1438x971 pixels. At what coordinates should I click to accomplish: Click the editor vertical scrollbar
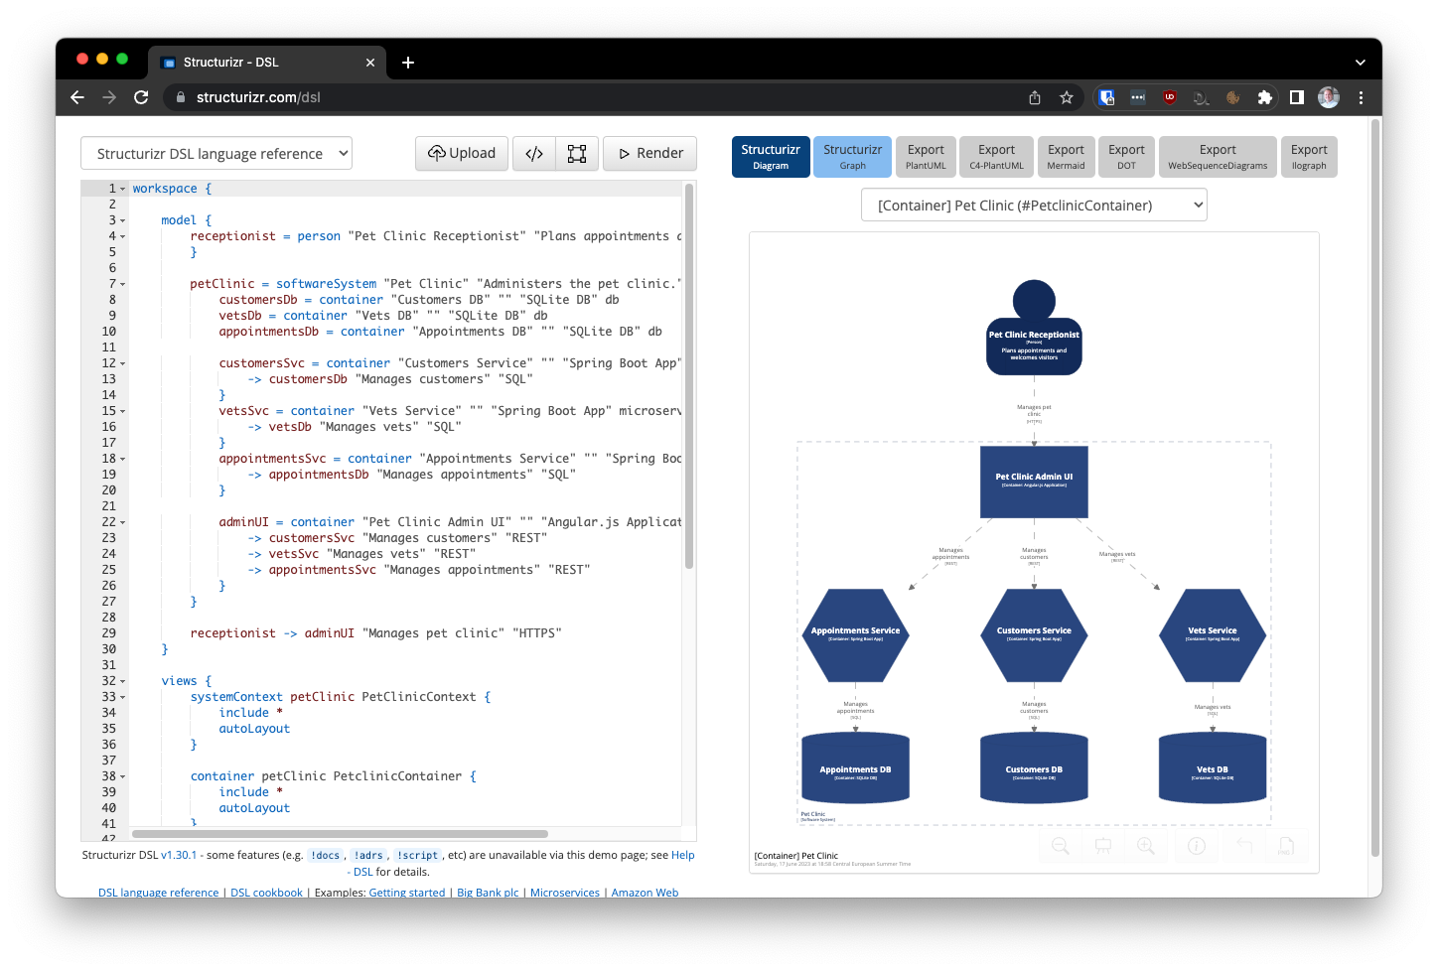coord(689,376)
